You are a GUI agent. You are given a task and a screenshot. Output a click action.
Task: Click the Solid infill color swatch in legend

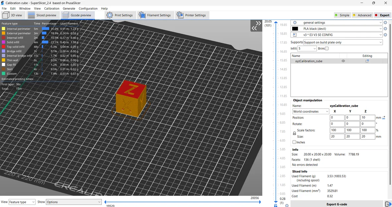[4, 42]
